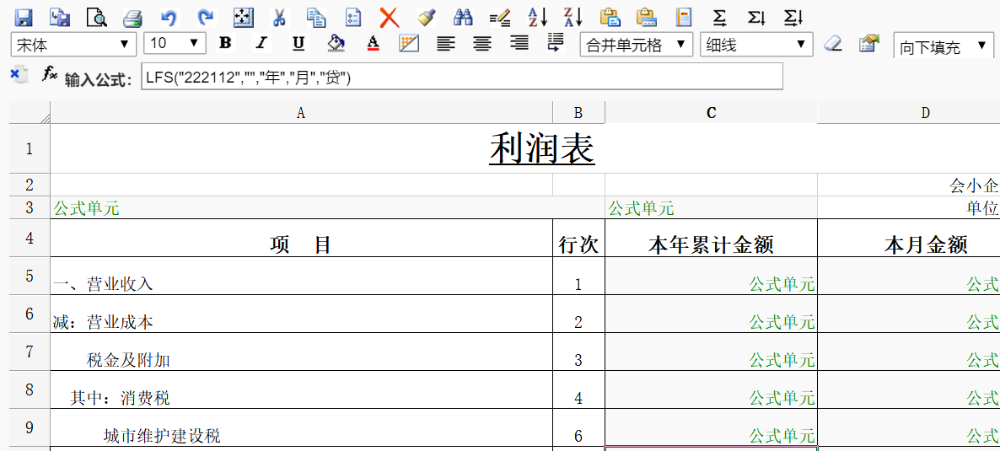Click into the formula input field
This screenshot has width=1000, height=451.
462,78
